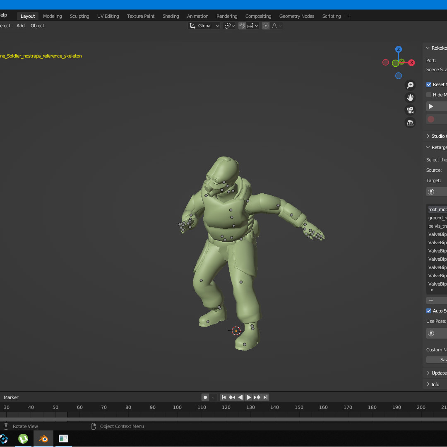Viewport: 447px width, 447px height.
Task: Select the root_mot entry in the bone list
Action: coord(437,209)
